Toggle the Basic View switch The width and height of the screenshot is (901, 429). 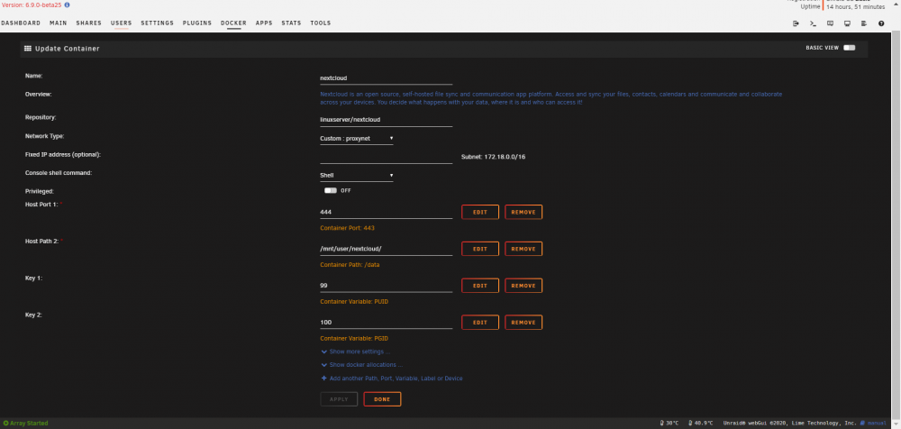pyautogui.click(x=850, y=48)
